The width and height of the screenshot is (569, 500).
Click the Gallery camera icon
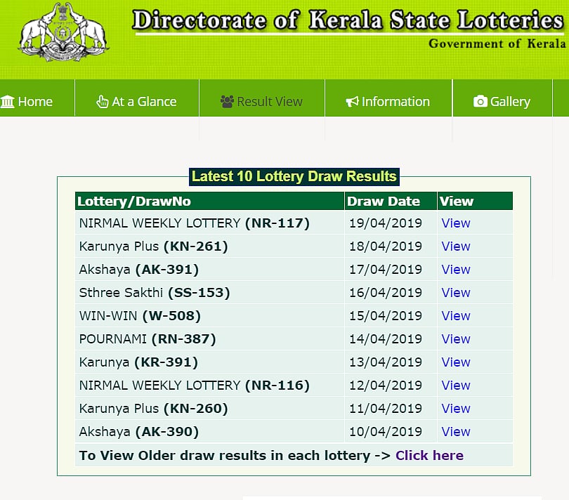[x=480, y=102]
